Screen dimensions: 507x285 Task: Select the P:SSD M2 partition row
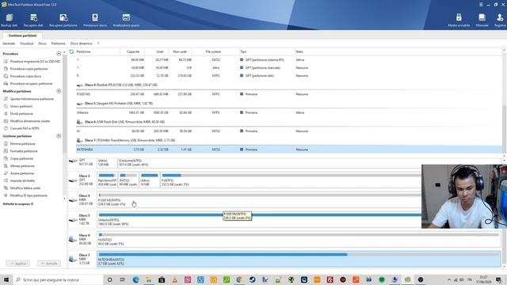[288, 94]
